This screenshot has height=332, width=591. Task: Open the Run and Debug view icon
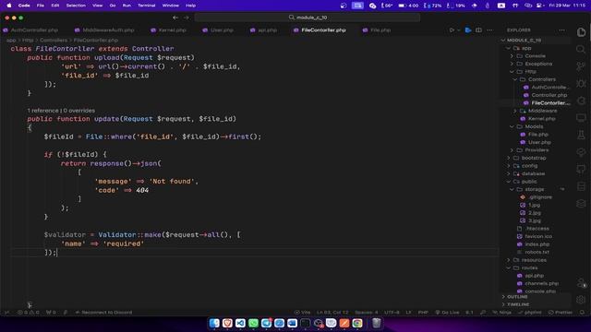tap(581, 84)
